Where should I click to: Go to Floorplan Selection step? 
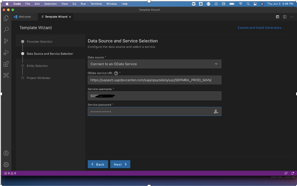40,41
